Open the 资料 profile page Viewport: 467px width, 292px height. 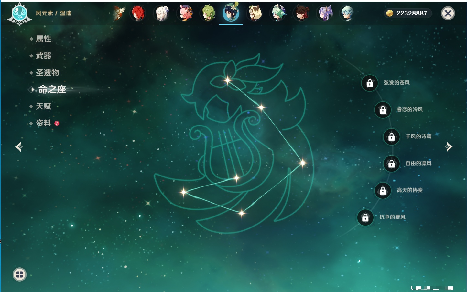point(43,123)
